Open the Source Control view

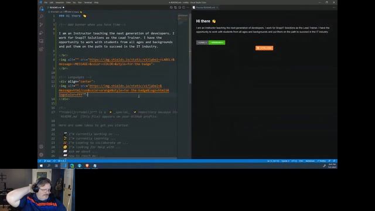point(42,25)
